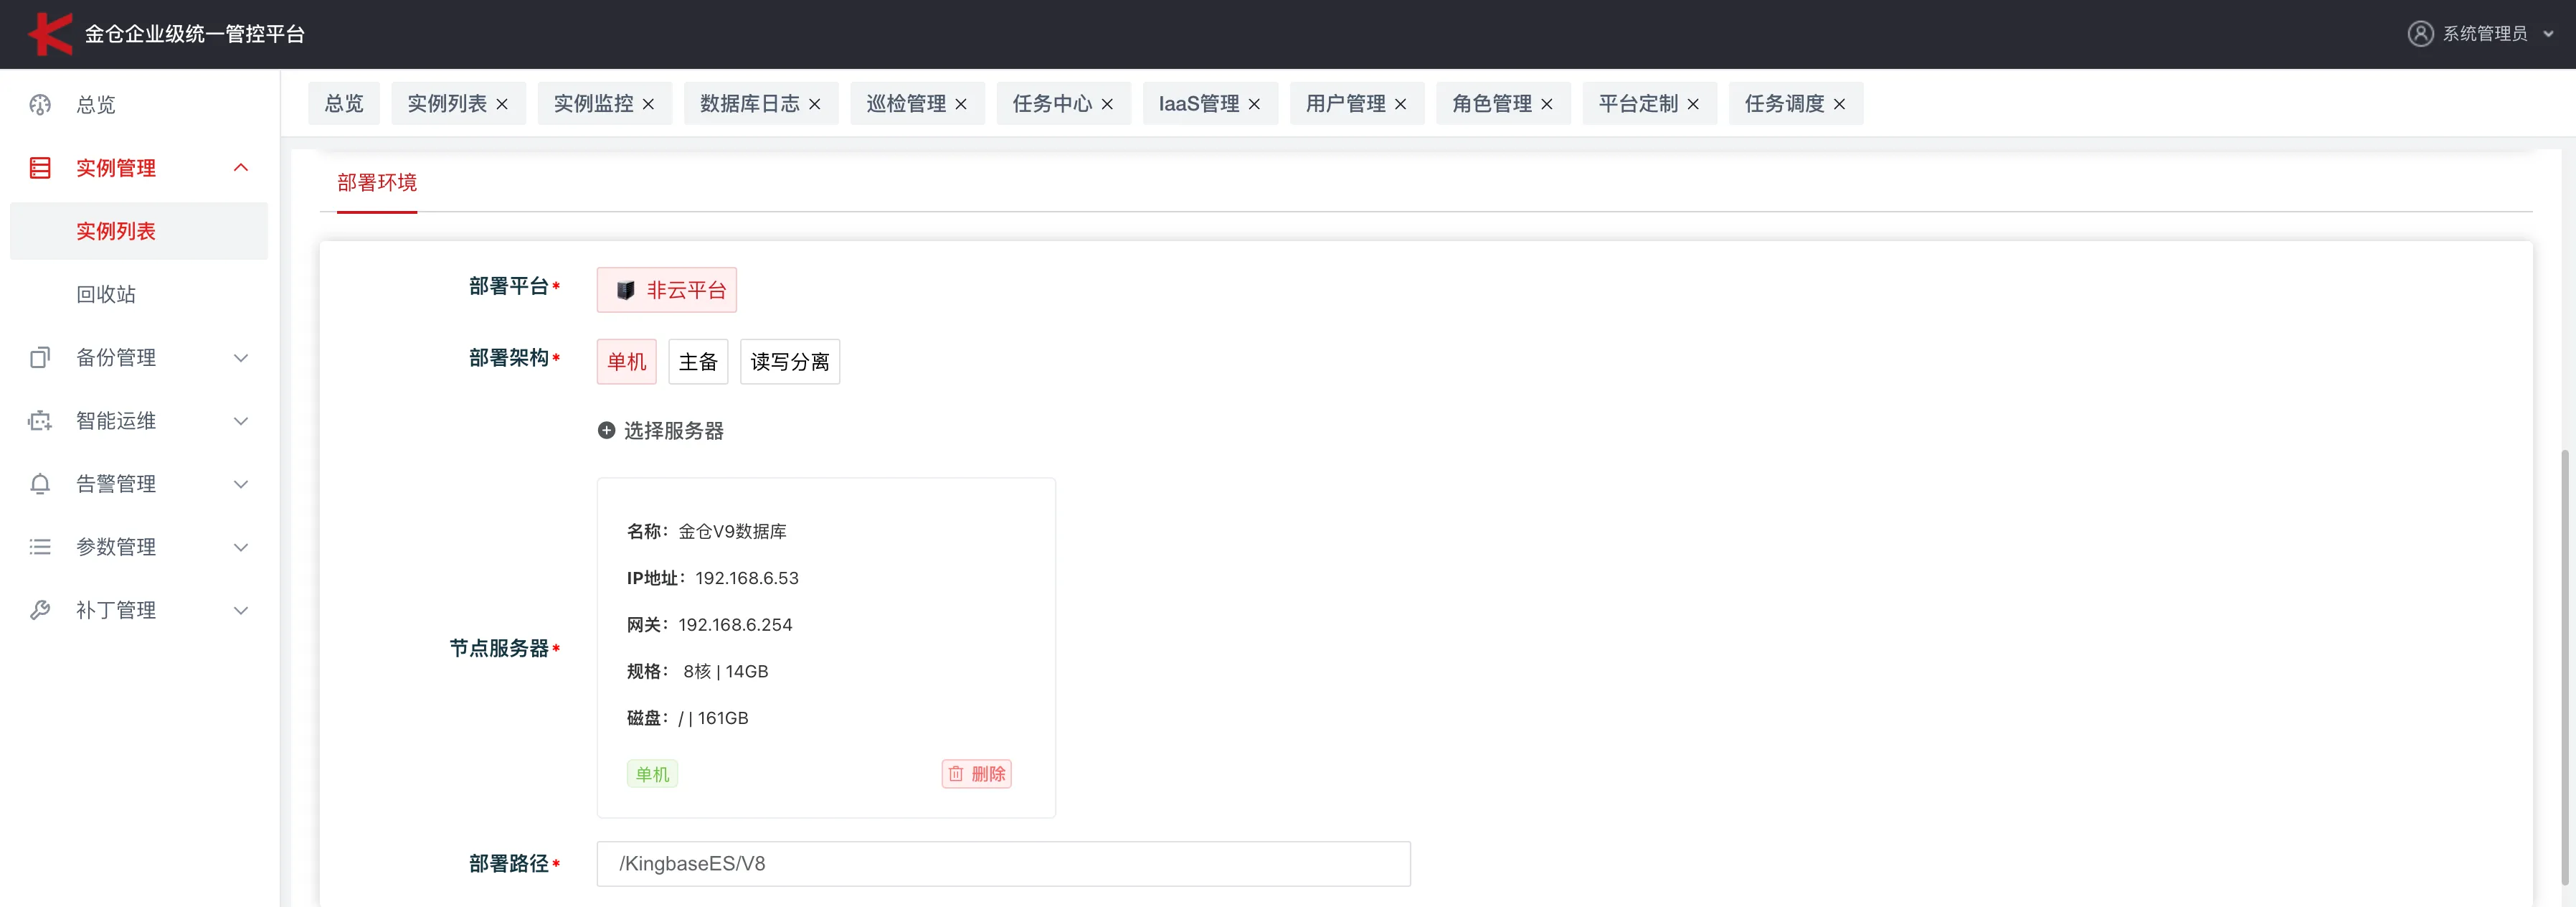Click the plus icon beside 选择服务器

[606, 430]
